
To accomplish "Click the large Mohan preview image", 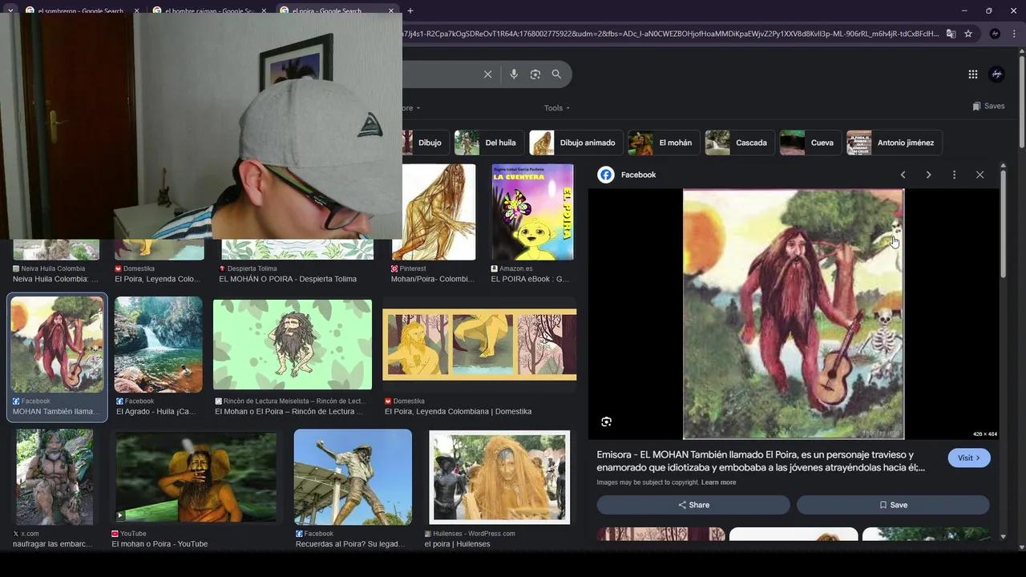I will [794, 314].
